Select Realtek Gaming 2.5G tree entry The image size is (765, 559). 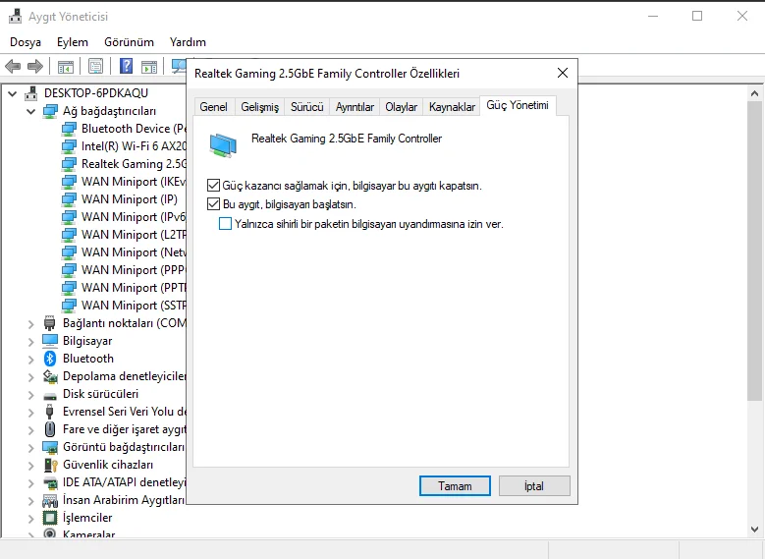point(124,163)
